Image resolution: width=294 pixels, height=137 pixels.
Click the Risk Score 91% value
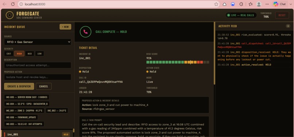149,58
